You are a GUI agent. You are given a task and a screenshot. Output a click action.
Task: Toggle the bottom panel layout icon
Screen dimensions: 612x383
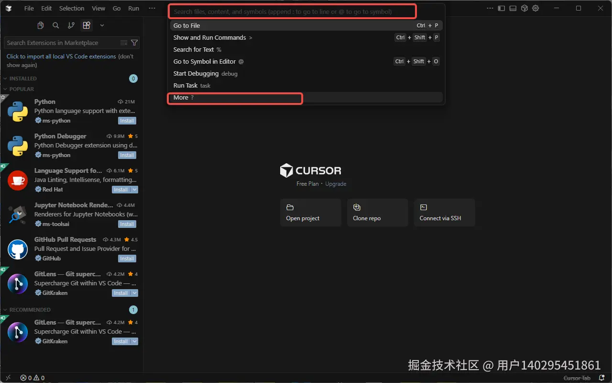click(513, 8)
